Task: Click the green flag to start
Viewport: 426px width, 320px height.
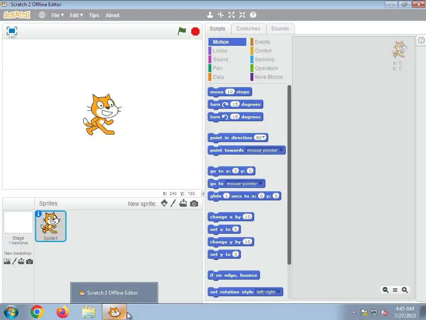Action: coord(182,31)
